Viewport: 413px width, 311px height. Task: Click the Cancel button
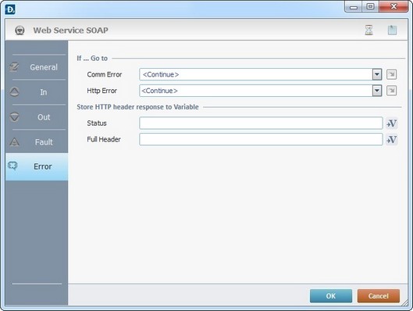point(379,296)
